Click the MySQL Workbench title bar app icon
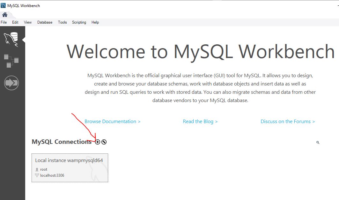Image resolution: width=339 pixels, height=200 pixels. click(3, 5)
